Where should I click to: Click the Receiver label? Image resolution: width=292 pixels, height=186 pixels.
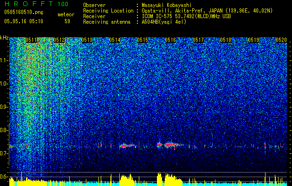point(94,16)
